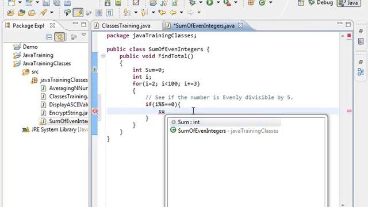Run the program with green play icon
This screenshot has width=368, height=207.
tap(209, 3)
